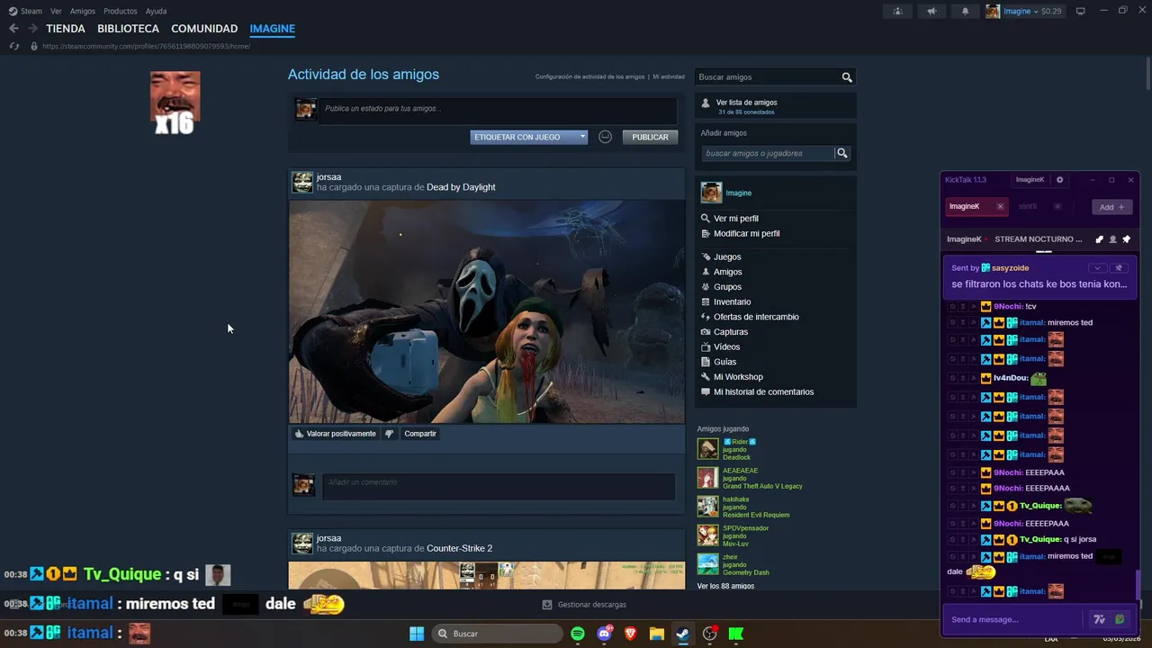Open KickTalk settings gear

[x=1059, y=180]
